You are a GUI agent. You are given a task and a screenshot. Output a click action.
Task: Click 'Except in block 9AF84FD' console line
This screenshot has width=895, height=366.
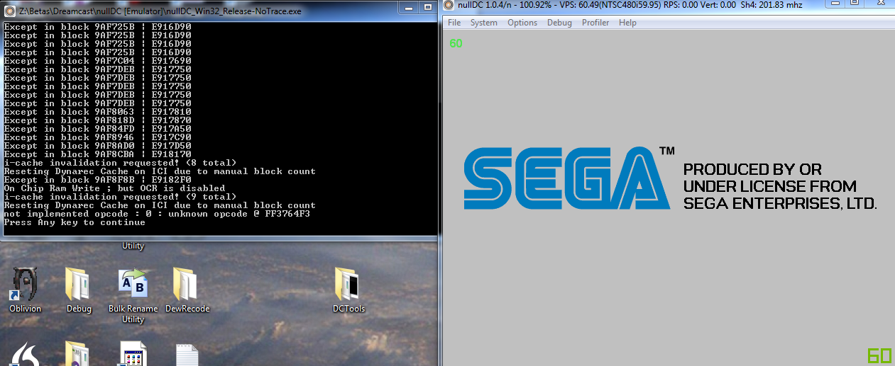97,129
